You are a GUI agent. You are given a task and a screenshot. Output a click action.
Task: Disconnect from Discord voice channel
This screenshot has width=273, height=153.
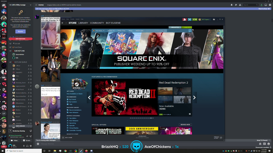click(31, 136)
